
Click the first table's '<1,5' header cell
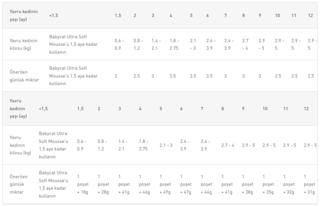click(54, 15)
